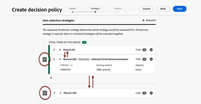
Task: Select the group number 2 badge
Action: click(45, 93)
